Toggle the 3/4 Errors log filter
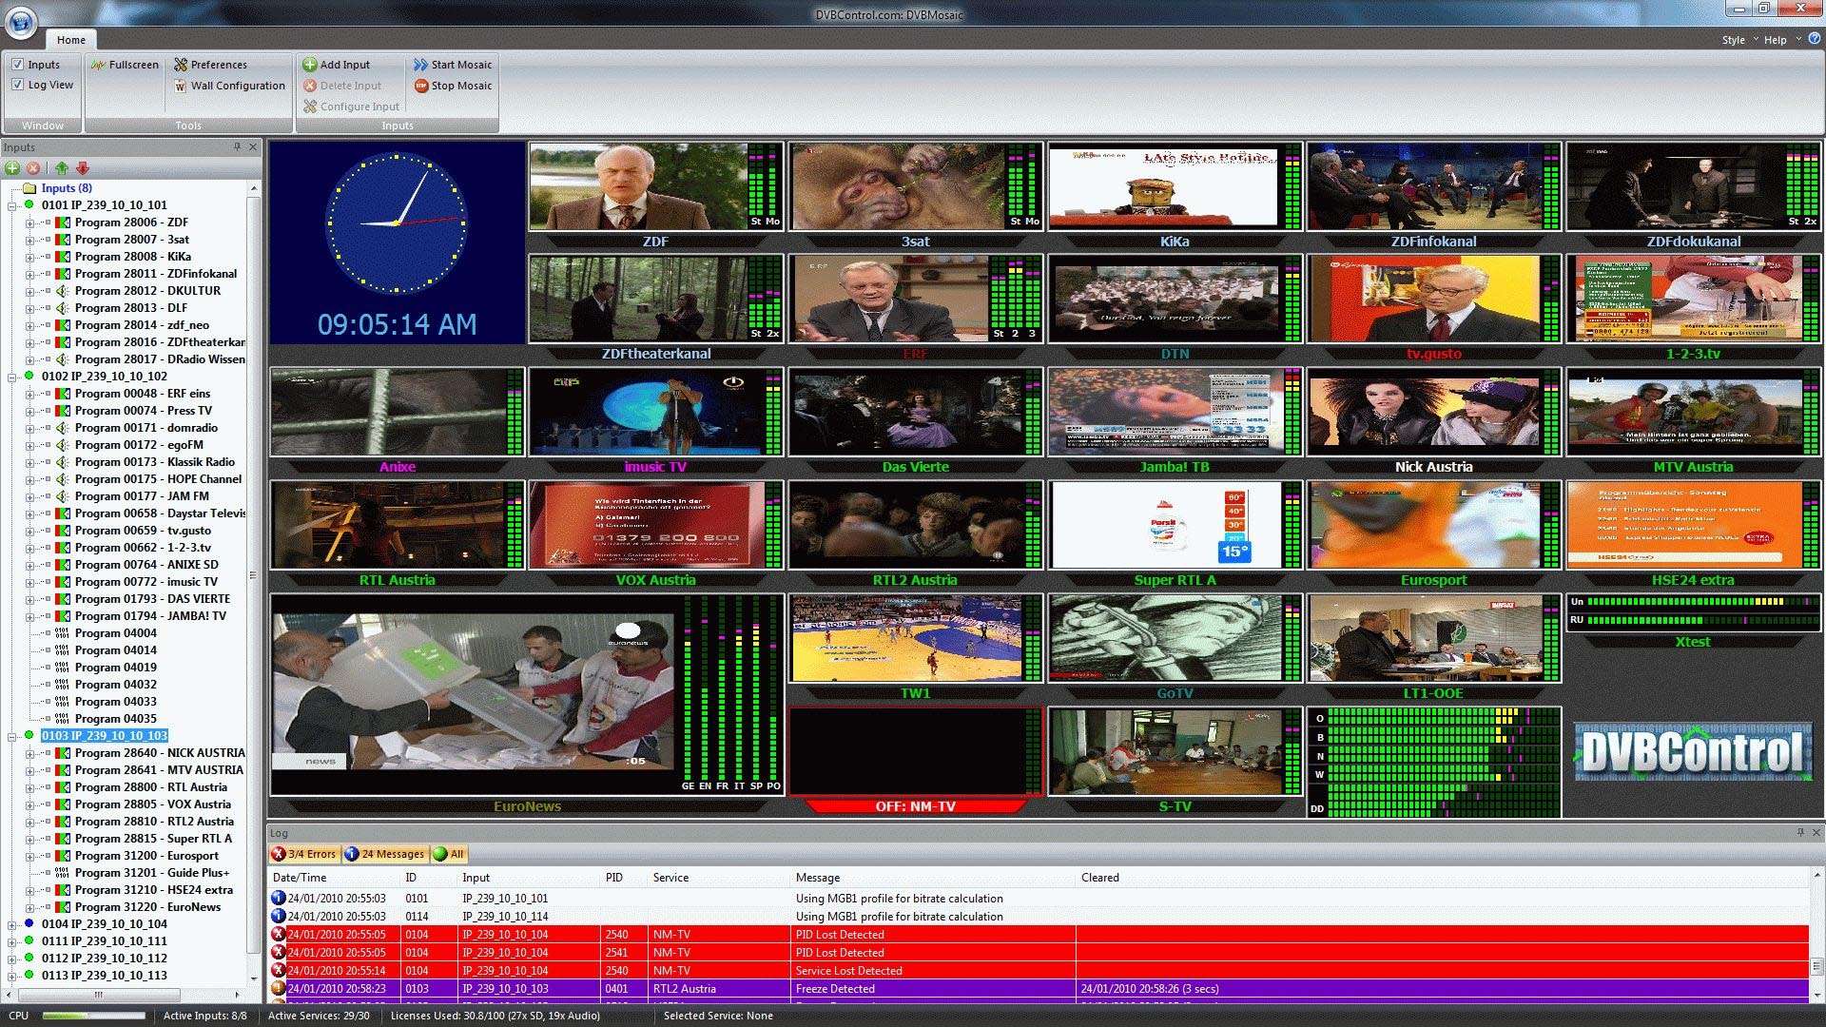1826x1027 pixels. (x=303, y=854)
